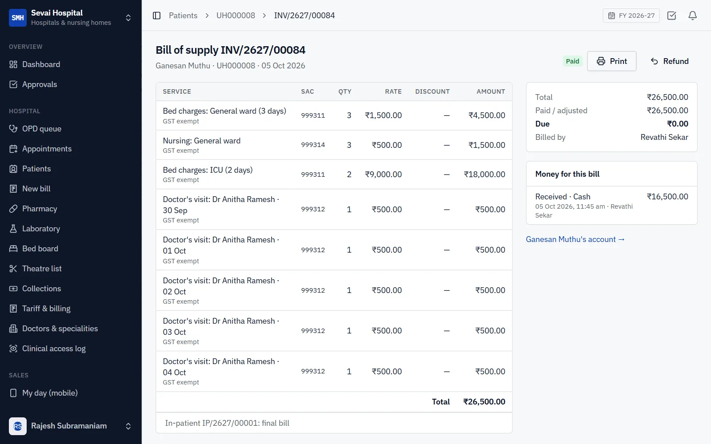Click the SAC column header
Viewport: 711px width, 444px height.
point(308,91)
